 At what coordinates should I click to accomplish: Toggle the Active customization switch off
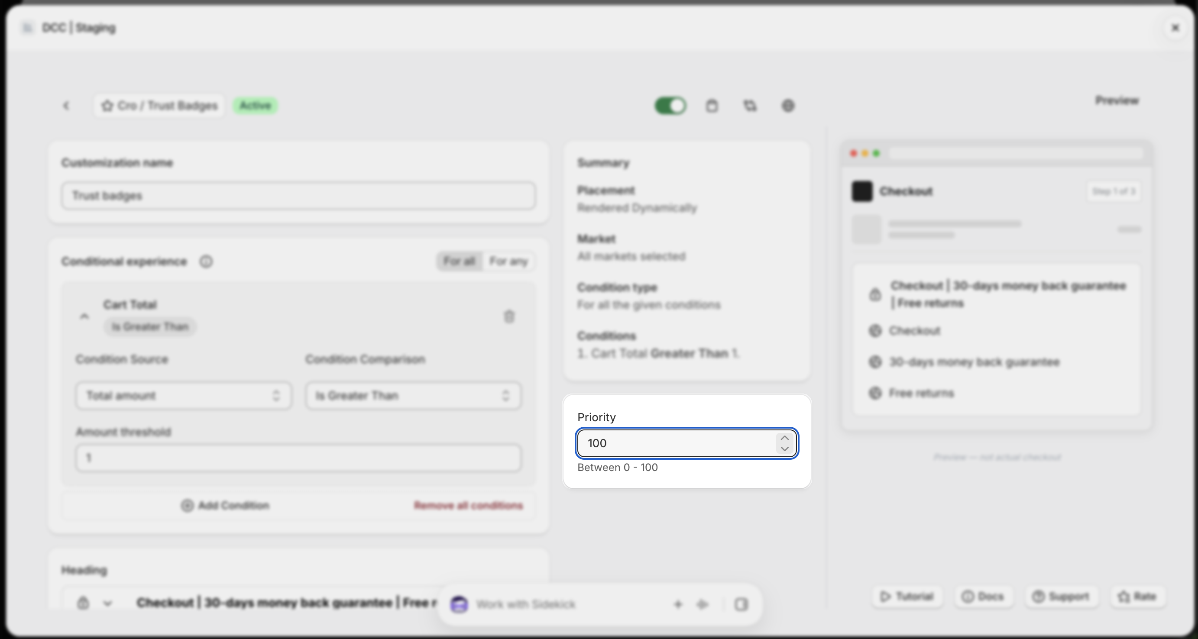670,106
